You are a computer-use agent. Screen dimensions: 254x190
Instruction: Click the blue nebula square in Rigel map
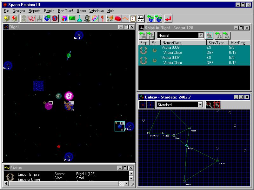[x=38, y=86]
